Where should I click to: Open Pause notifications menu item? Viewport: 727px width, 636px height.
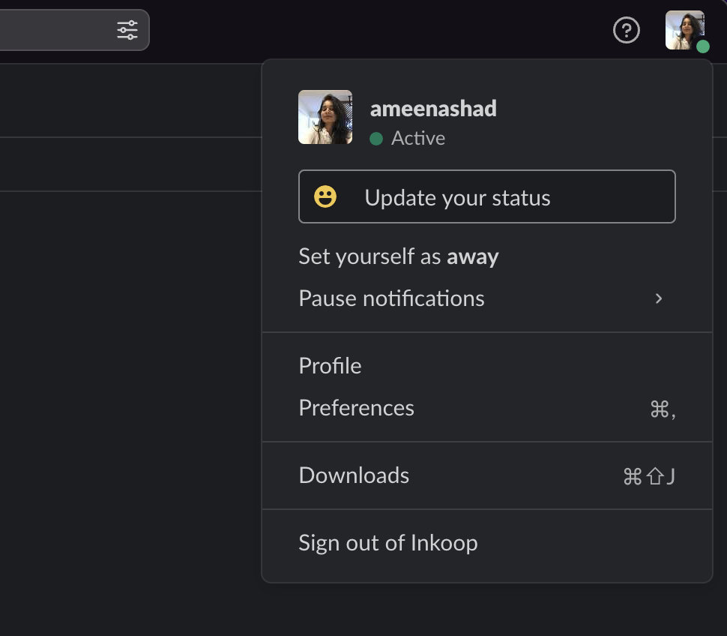[487, 298]
